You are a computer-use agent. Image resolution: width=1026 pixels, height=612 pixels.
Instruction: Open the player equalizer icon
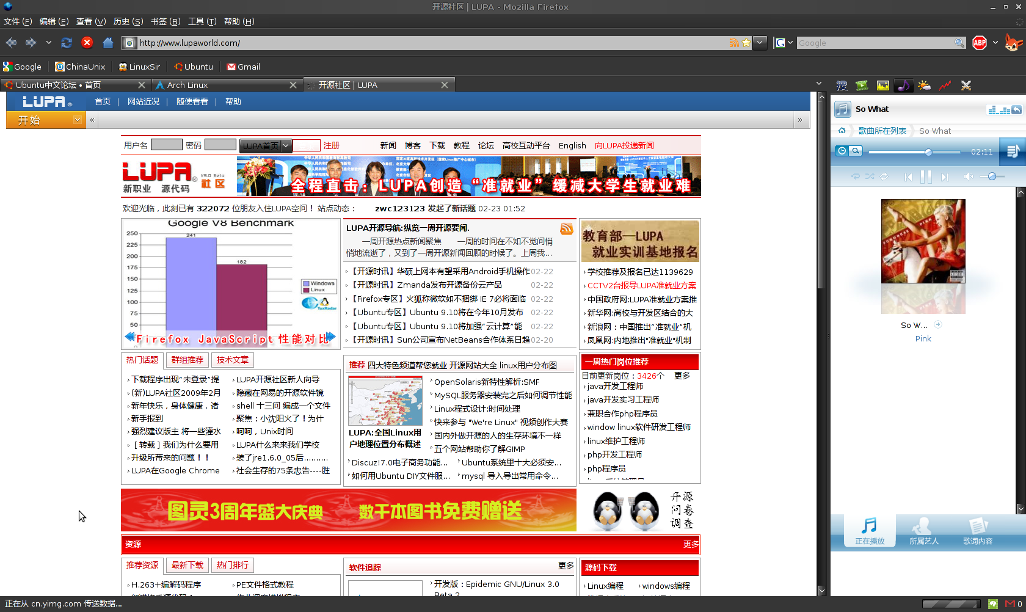[999, 110]
